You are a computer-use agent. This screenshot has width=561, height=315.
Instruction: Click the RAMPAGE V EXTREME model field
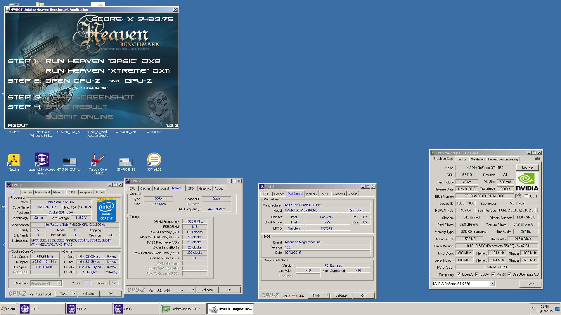coord(311,210)
